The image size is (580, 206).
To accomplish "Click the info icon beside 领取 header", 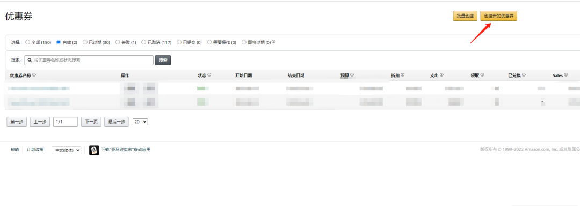I will point(482,75).
